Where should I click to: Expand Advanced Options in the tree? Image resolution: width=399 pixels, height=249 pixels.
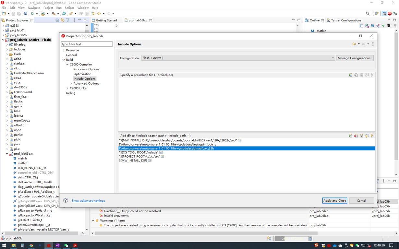(71, 84)
